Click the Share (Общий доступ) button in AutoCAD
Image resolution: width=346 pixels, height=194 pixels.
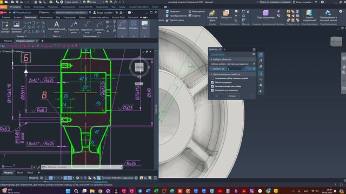coord(22,12)
